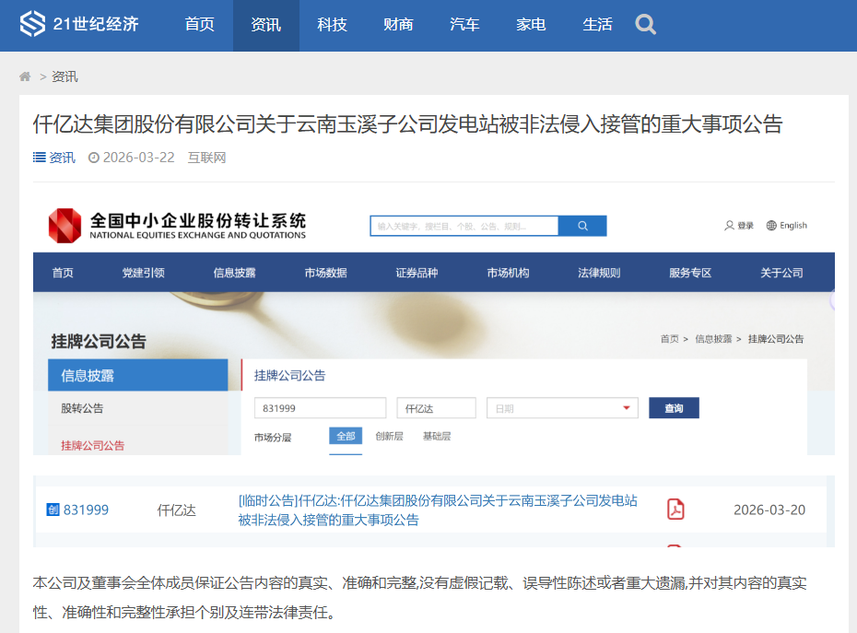The height and width of the screenshot is (633, 857).
Task: Click the blue 创 badge beside 831999
Action: point(53,510)
